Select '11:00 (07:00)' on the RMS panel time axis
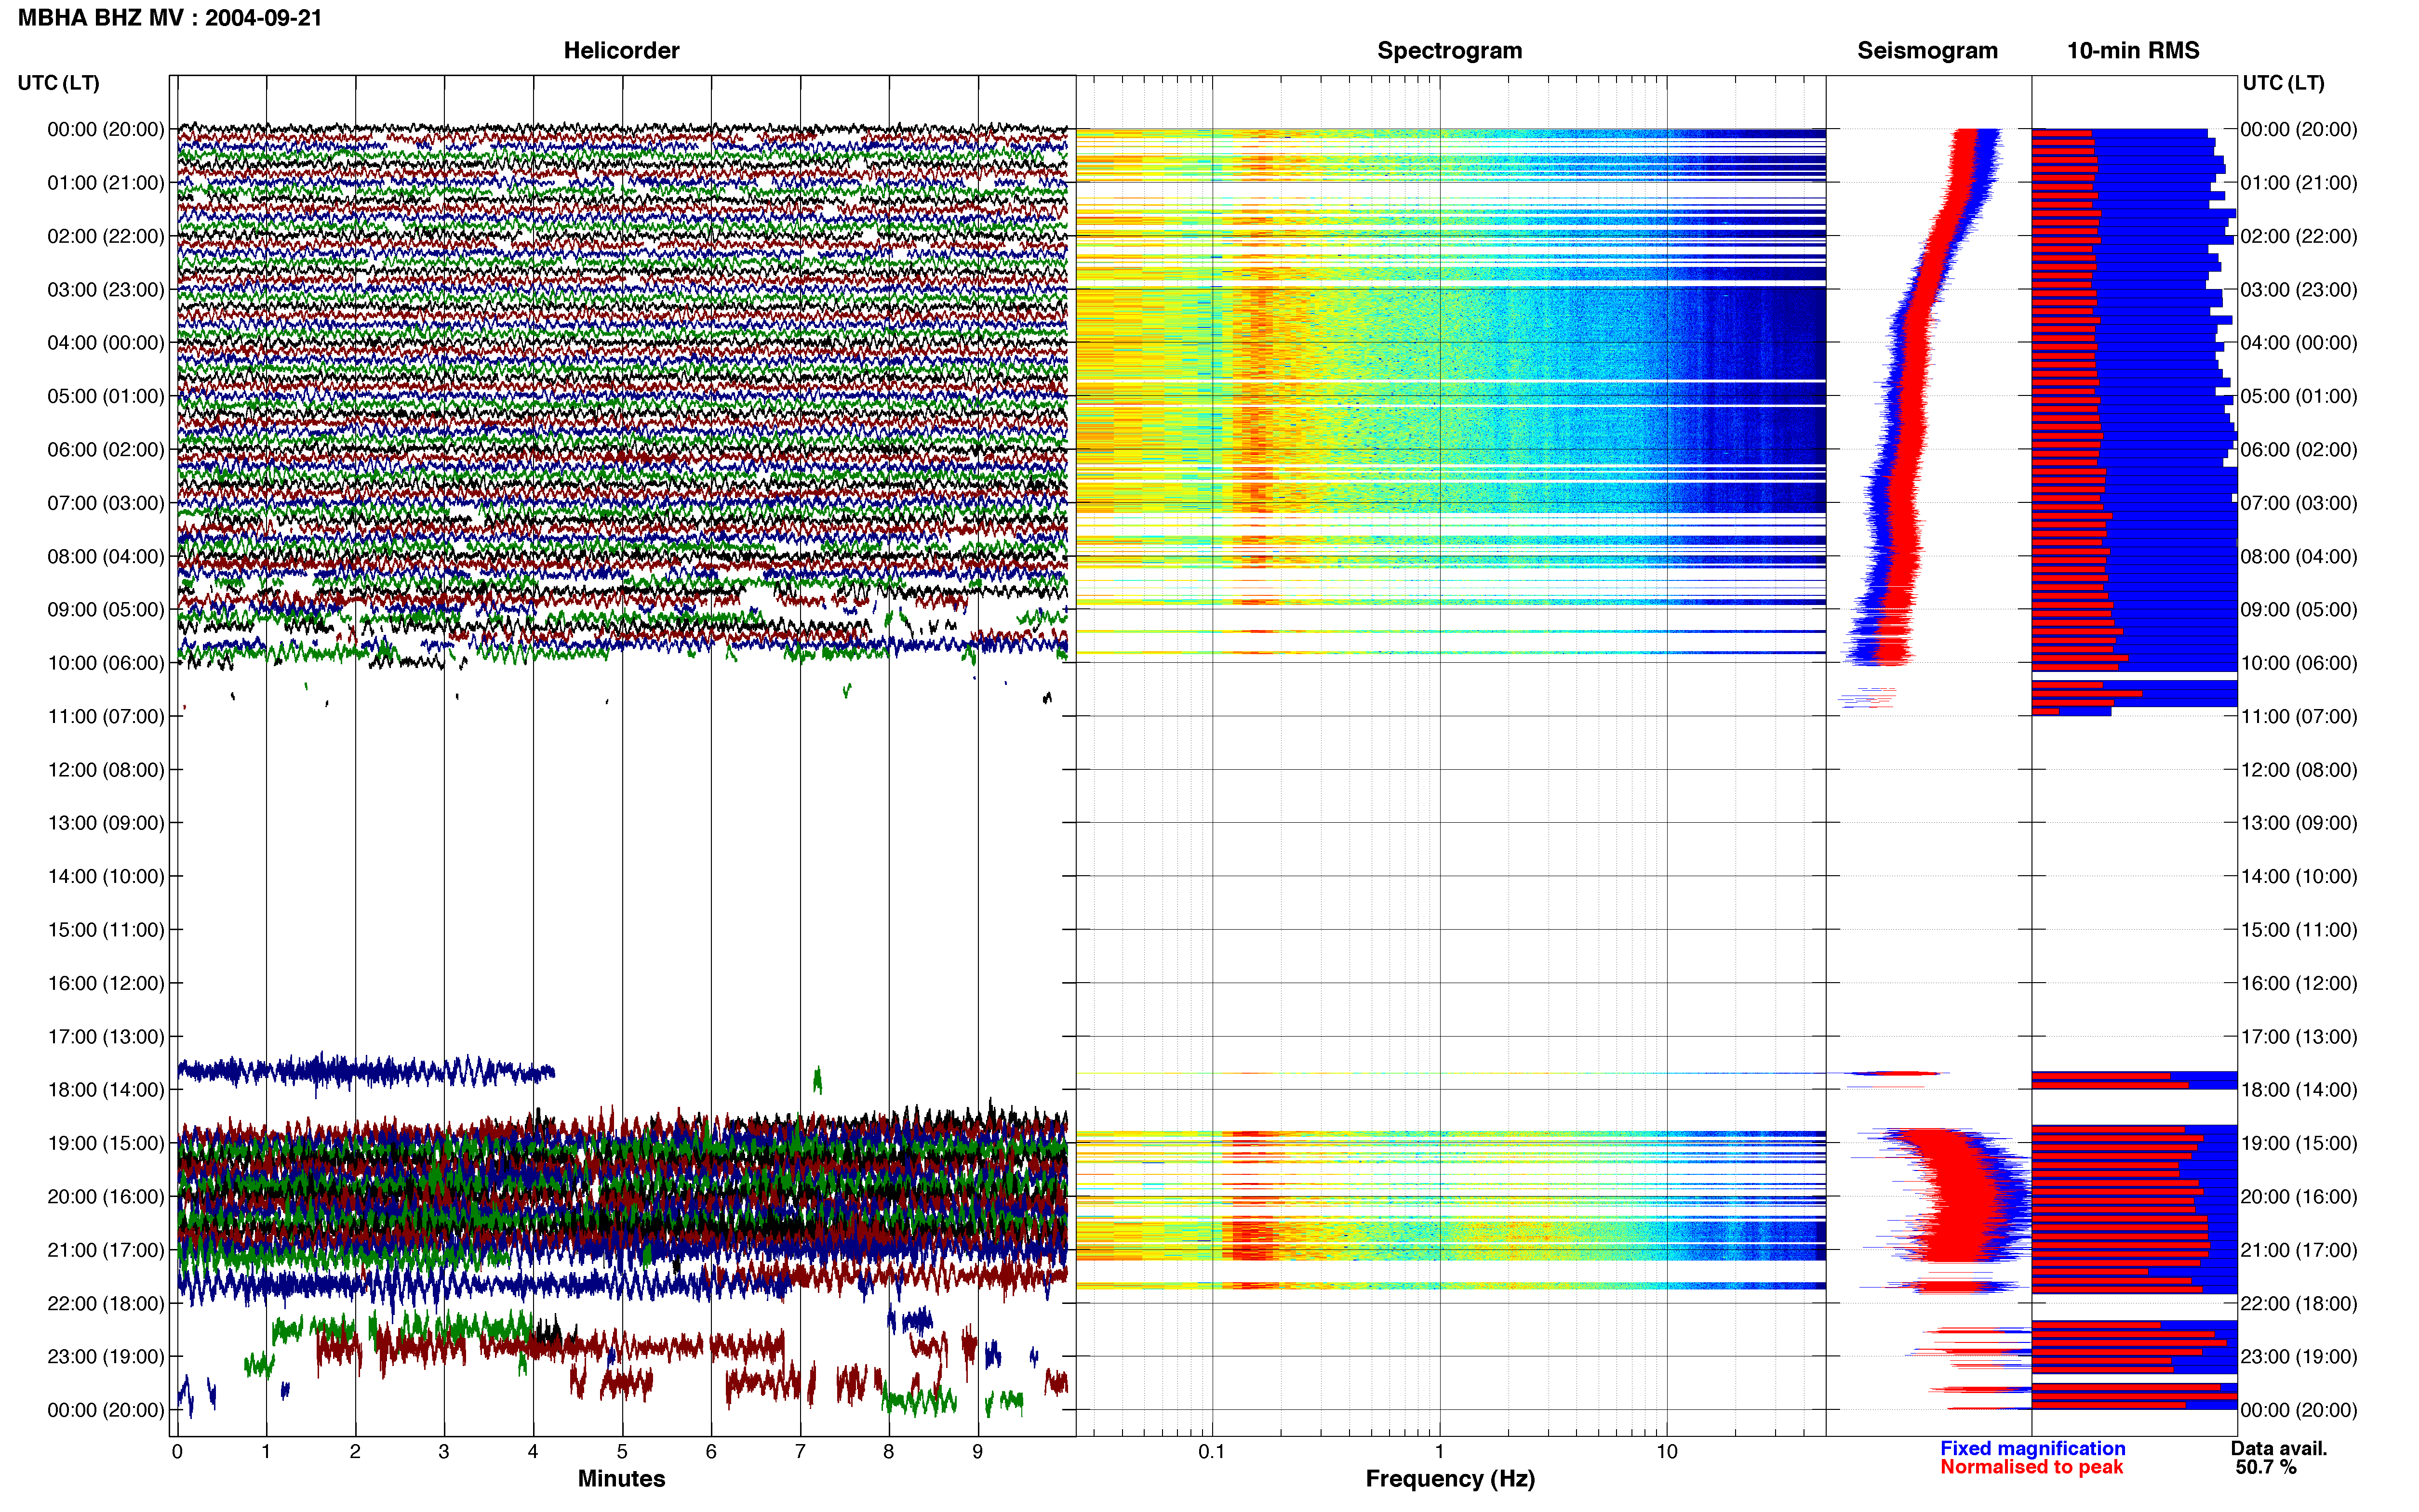2419x1512 pixels. pyautogui.click(x=2299, y=717)
